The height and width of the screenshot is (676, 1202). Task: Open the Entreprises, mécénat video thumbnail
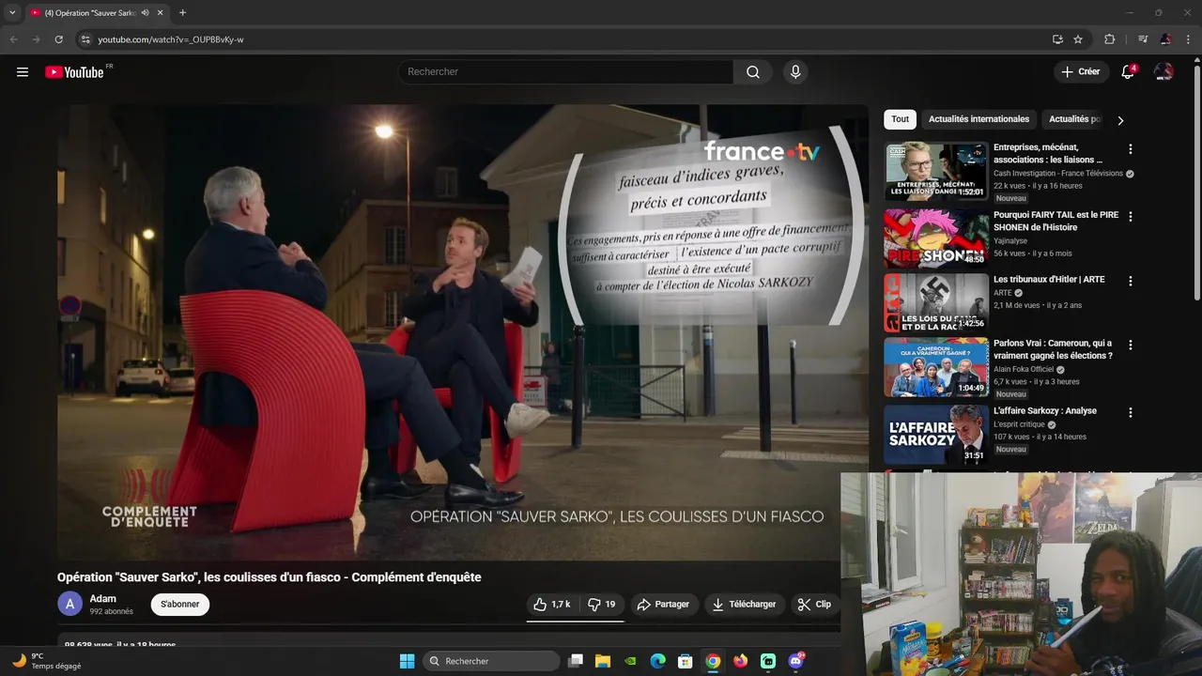[x=936, y=171]
